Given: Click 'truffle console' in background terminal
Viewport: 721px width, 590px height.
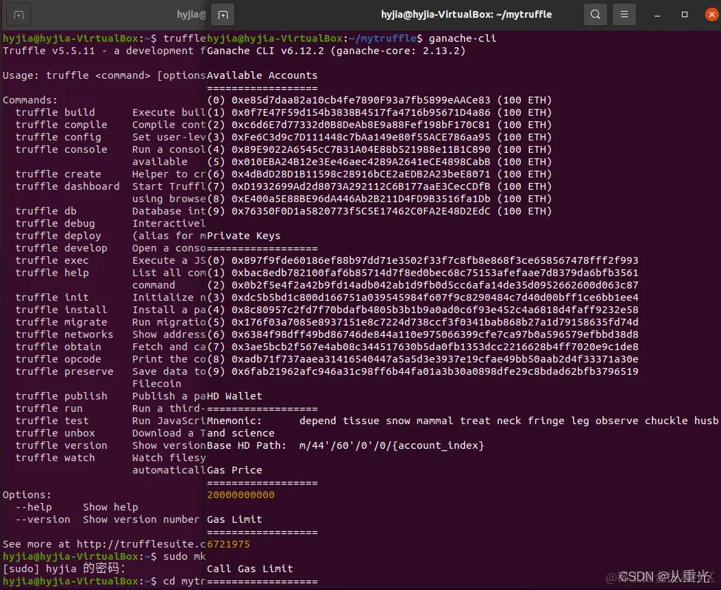Looking at the screenshot, I should click(x=61, y=149).
